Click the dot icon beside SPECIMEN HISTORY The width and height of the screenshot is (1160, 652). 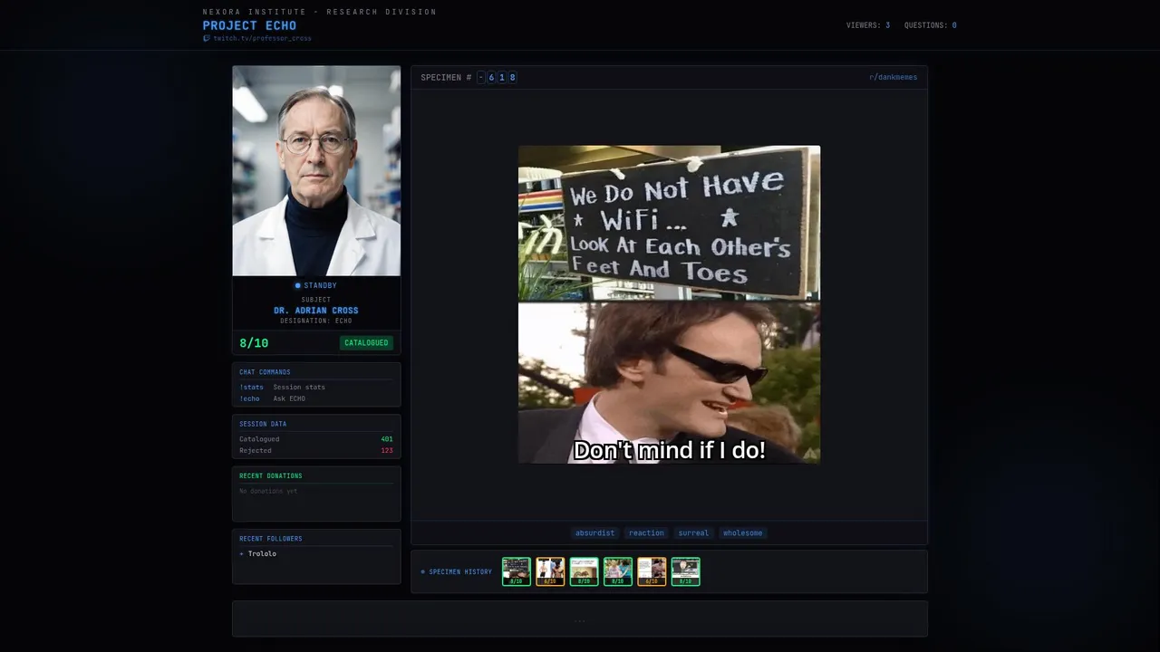[x=422, y=572]
